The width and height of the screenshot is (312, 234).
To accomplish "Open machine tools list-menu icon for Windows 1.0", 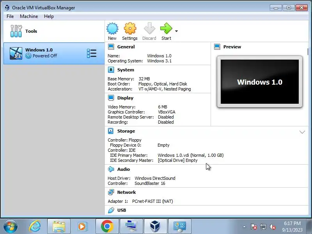I will click(92, 53).
